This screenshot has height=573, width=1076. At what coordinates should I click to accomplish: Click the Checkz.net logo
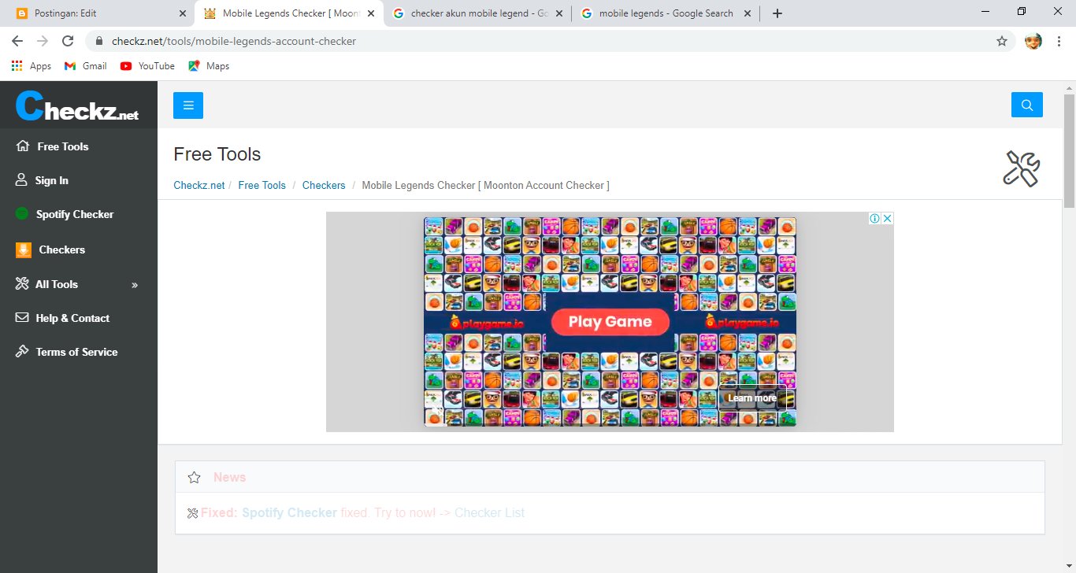coord(77,106)
